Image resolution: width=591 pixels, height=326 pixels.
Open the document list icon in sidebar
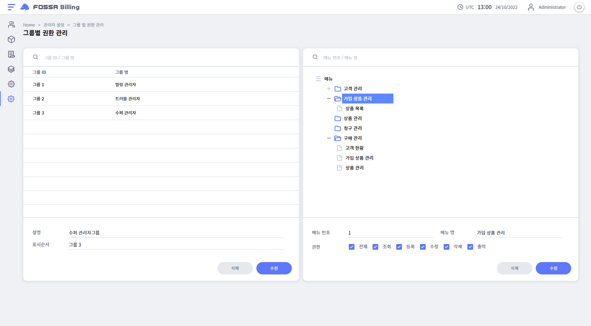pos(11,54)
